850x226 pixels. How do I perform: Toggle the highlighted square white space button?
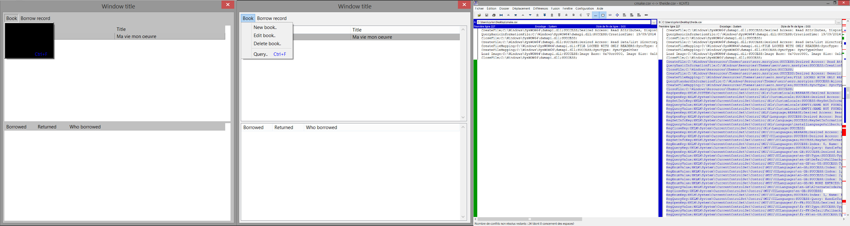(x=603, y=15)
